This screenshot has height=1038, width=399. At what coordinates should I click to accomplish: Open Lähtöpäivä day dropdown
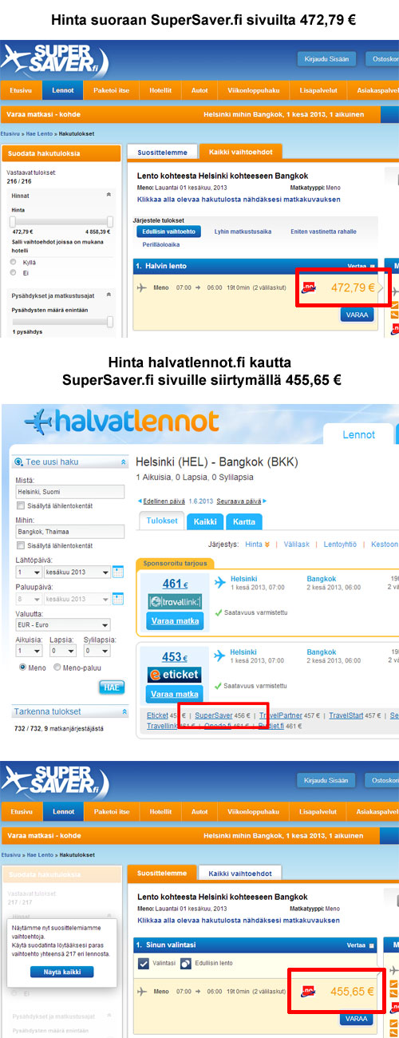[x=28, y=572]
